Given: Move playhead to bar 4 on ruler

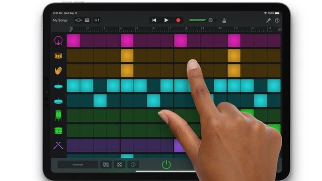Looking at the screenshot, I should point(121,29).
